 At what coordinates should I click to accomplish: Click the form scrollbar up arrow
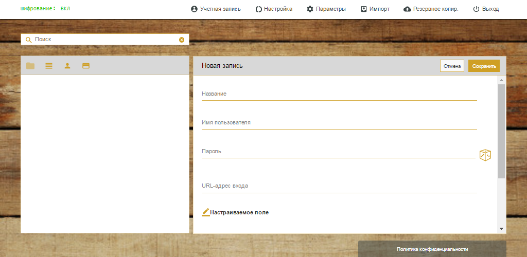tap(501, 80)
